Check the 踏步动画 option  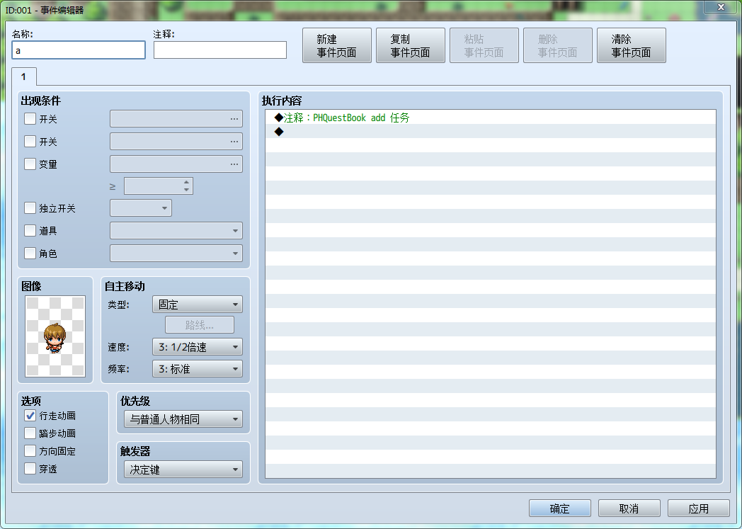pos(30,433)
